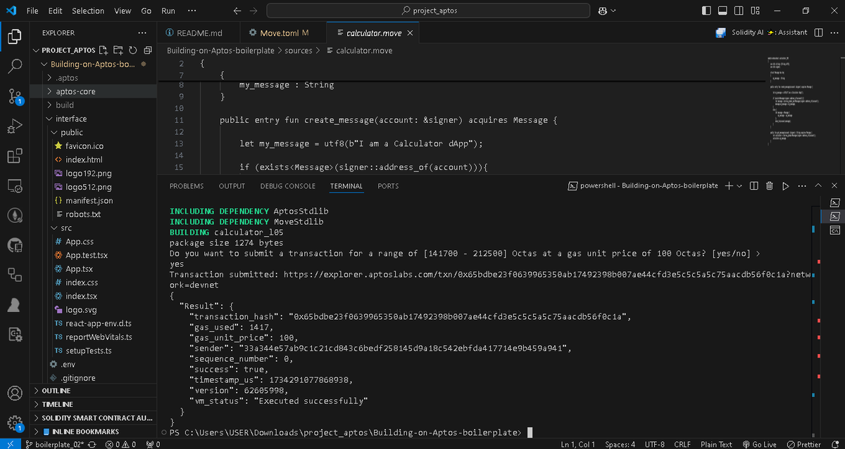Refresh the Explorer file tree
Screen dimensions: 845x449
(x=133, y=50)
